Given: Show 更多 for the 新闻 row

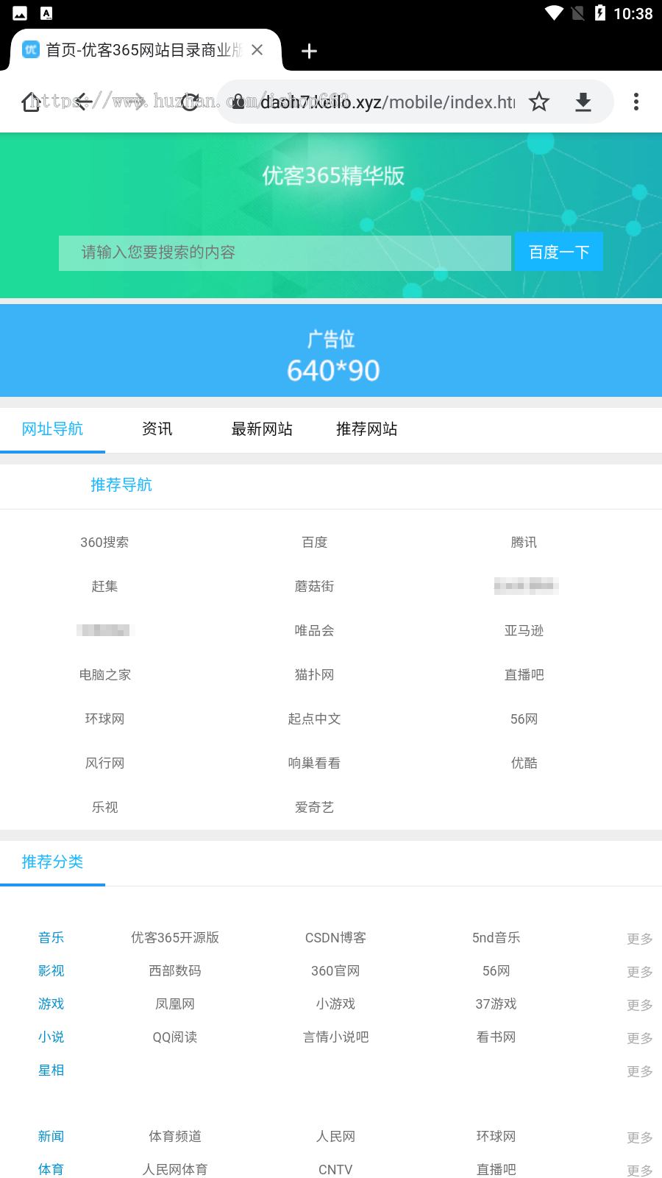Looking at the screenshot, I should [640, 1138].
